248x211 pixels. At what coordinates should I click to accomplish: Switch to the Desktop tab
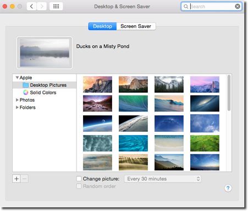coord(102,26)
